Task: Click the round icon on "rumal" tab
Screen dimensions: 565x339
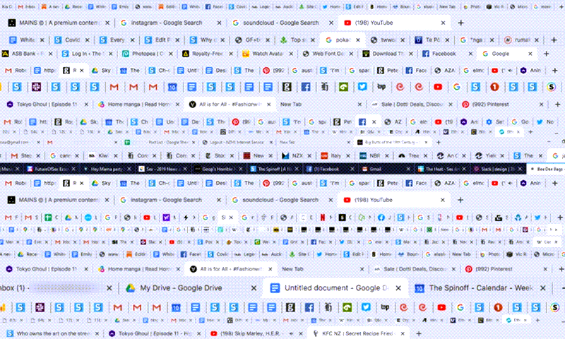Action: pos(508,40)
